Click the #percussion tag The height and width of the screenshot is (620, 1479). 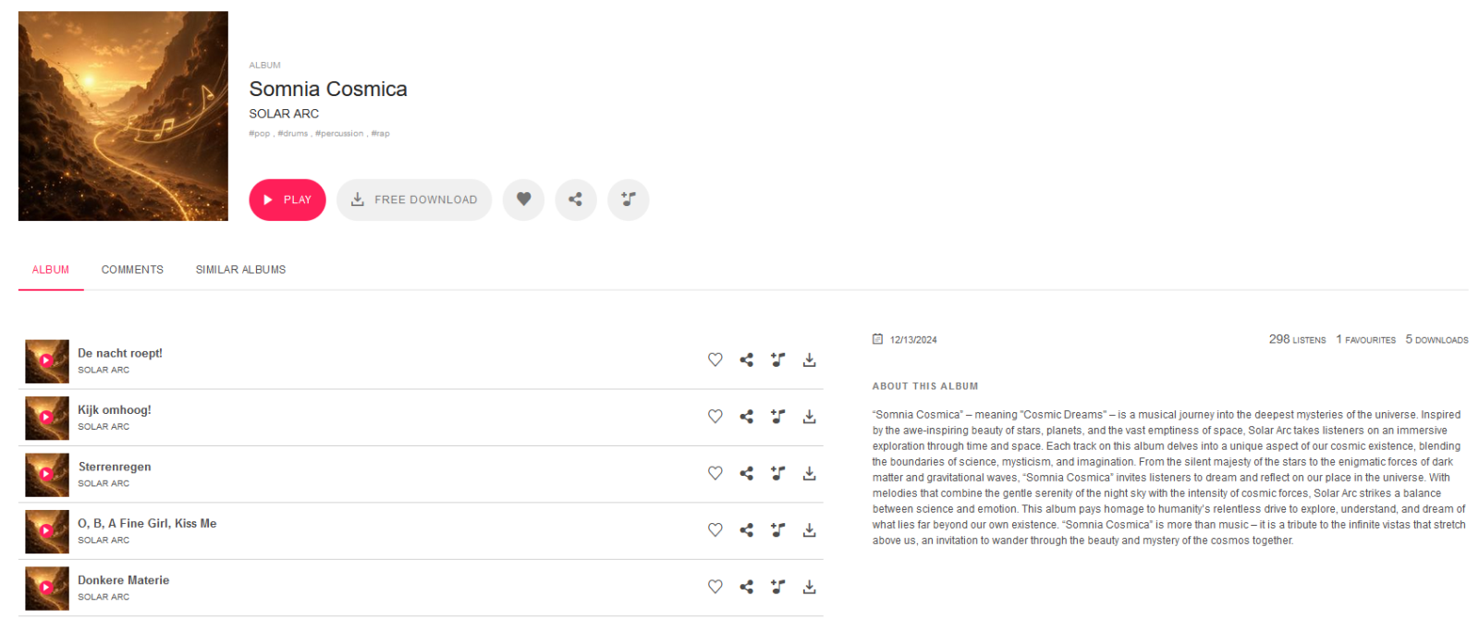tap(339, 134)
